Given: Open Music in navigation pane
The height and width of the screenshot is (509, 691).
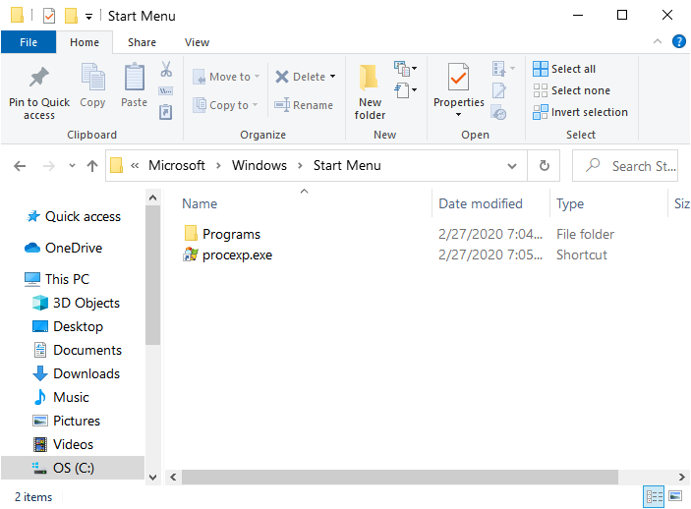Looking at the screenshot, I should (61, 397).
